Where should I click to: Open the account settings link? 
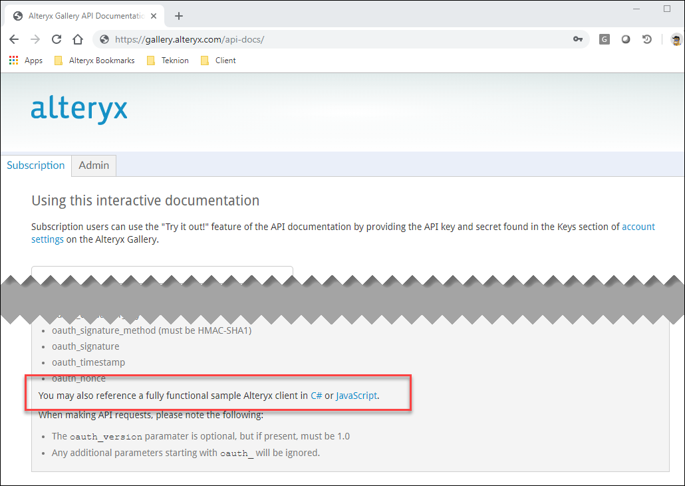coord(638,226)
